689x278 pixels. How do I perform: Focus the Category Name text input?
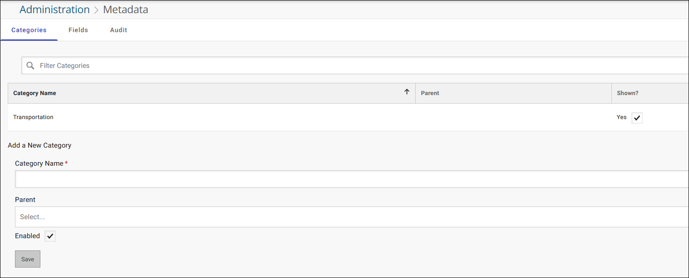coord(182,179)
